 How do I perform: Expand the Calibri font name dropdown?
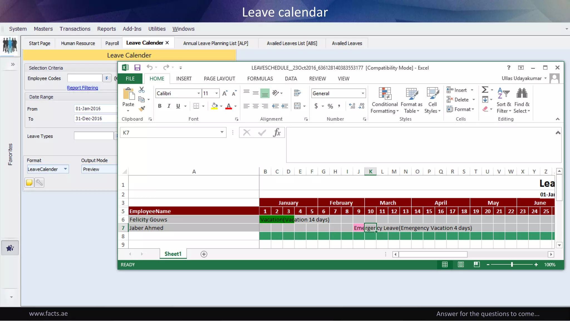click(198, 93)
